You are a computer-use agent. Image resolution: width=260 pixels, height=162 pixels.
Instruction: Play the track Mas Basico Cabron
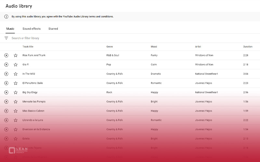point(6,111)
